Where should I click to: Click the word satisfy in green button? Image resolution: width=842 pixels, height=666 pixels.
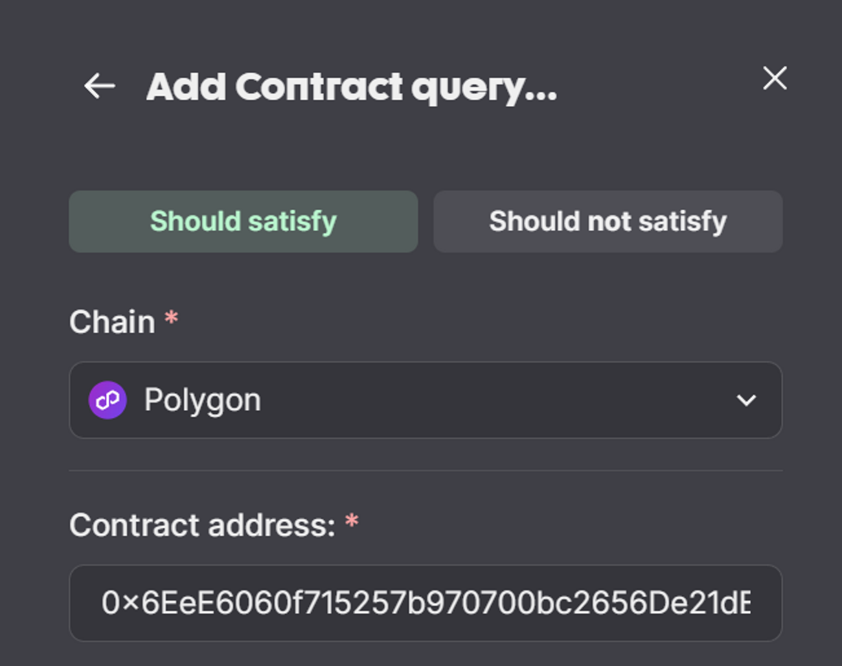[292, 222]
